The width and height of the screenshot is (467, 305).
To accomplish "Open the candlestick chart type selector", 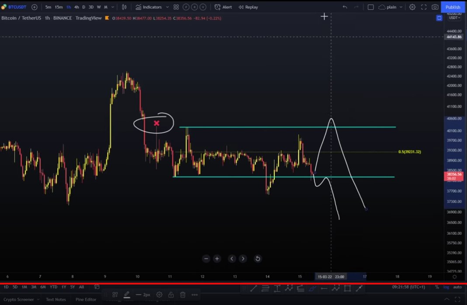I will 124,7.
